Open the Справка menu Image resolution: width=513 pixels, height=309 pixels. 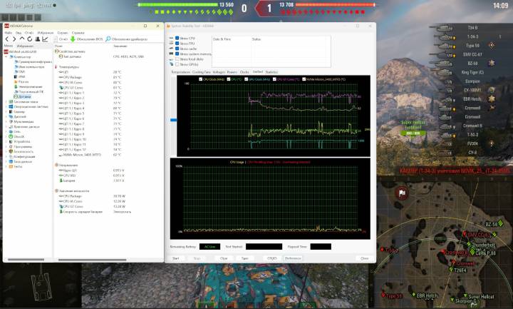pyautogui.click(x=78, y=33)
